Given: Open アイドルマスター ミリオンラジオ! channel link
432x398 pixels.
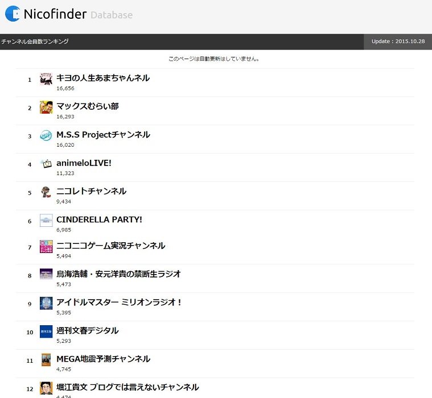Looking at the screenshot, I should tap(119, 302).
